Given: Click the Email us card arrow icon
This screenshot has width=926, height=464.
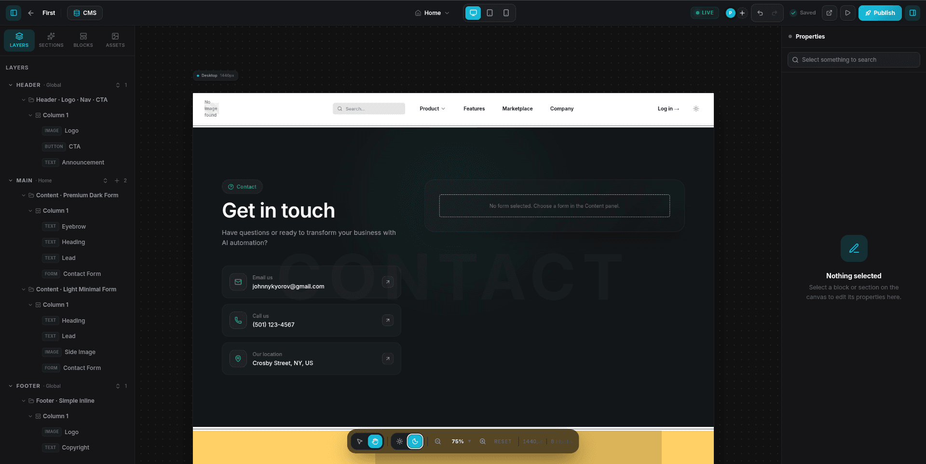Looking at the screenshot, I should 388,282.
